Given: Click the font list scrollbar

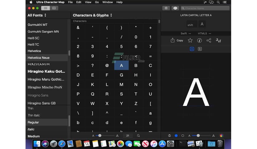Looking at the screenshot, I should (69, 53).
